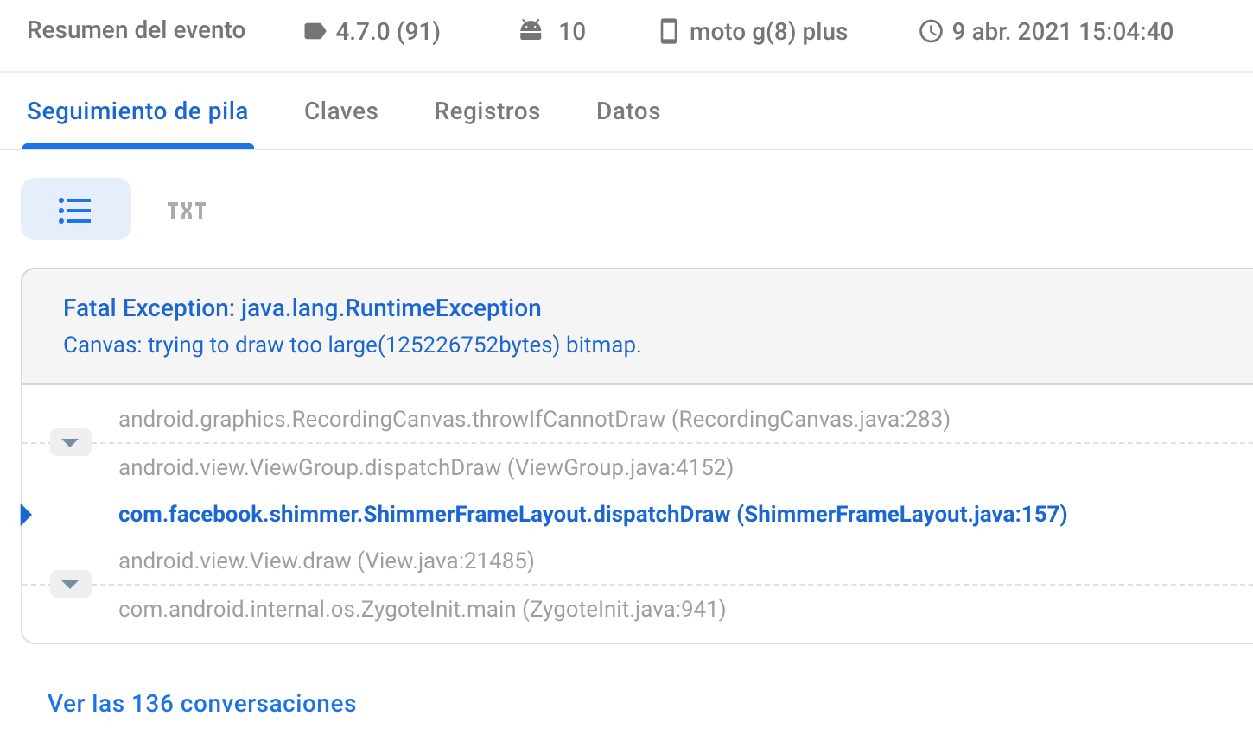Expand hidden frames below View.draw line

coord(71,584)
